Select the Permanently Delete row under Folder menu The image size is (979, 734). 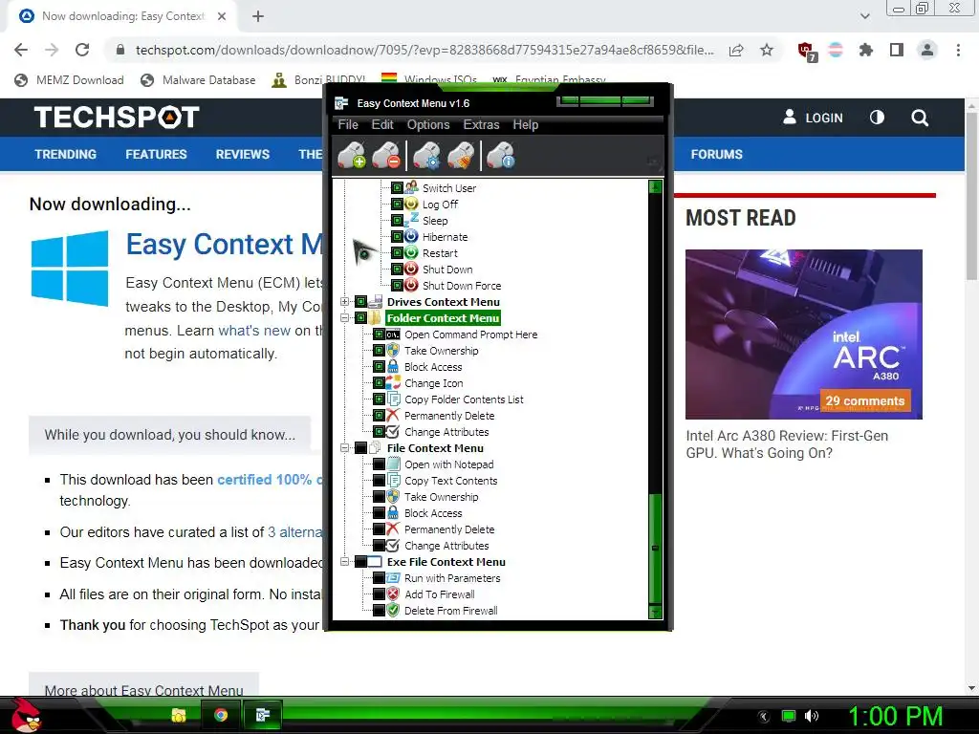coord(449,416)
